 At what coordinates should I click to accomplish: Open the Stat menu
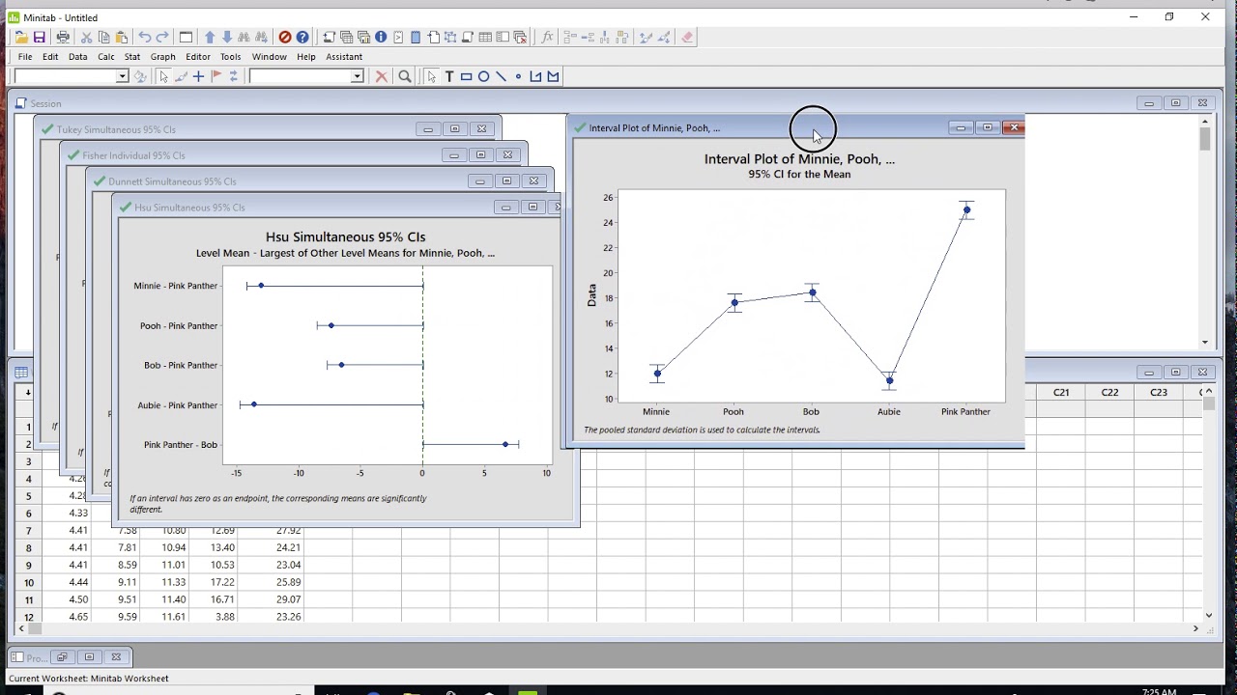tap(132, 57)
